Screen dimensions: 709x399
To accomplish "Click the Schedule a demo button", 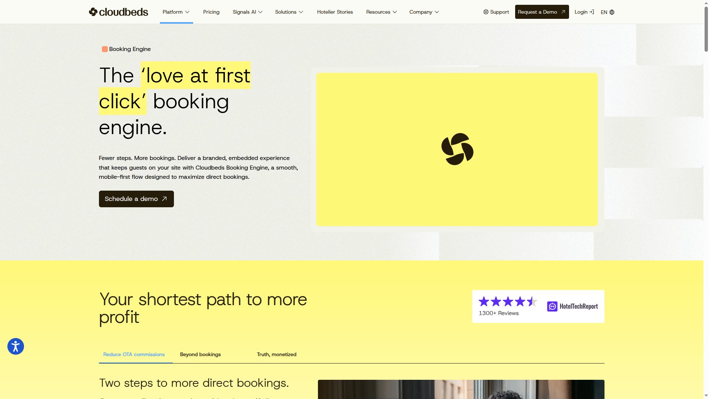I will [x=136, y=199].
